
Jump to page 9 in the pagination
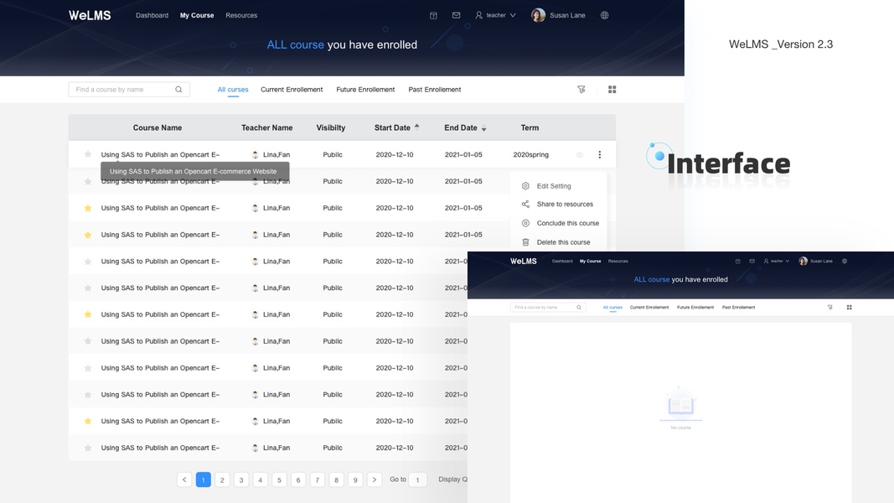(x=355, y=480)
